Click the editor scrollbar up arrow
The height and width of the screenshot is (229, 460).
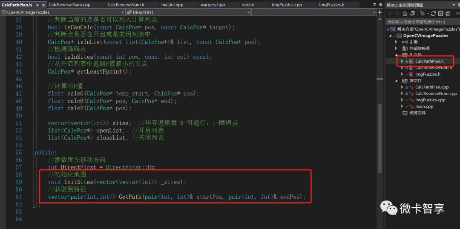[x=380, y=20]
